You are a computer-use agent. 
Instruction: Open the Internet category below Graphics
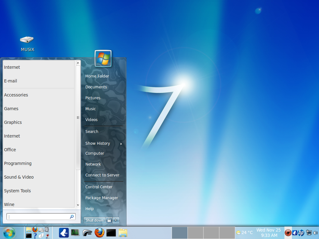click(39, 136)
